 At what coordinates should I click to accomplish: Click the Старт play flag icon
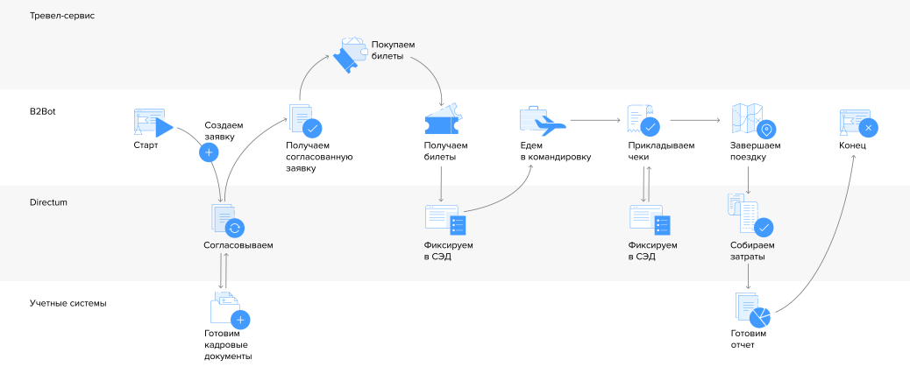click(153, 123)
